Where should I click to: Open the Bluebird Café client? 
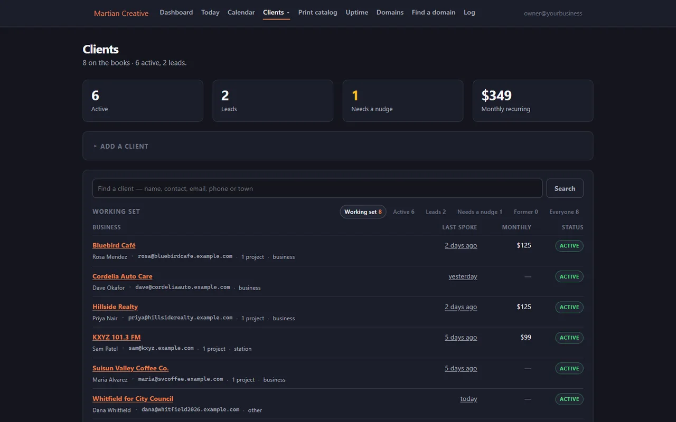pyautogui.click(x=114, y=245)
